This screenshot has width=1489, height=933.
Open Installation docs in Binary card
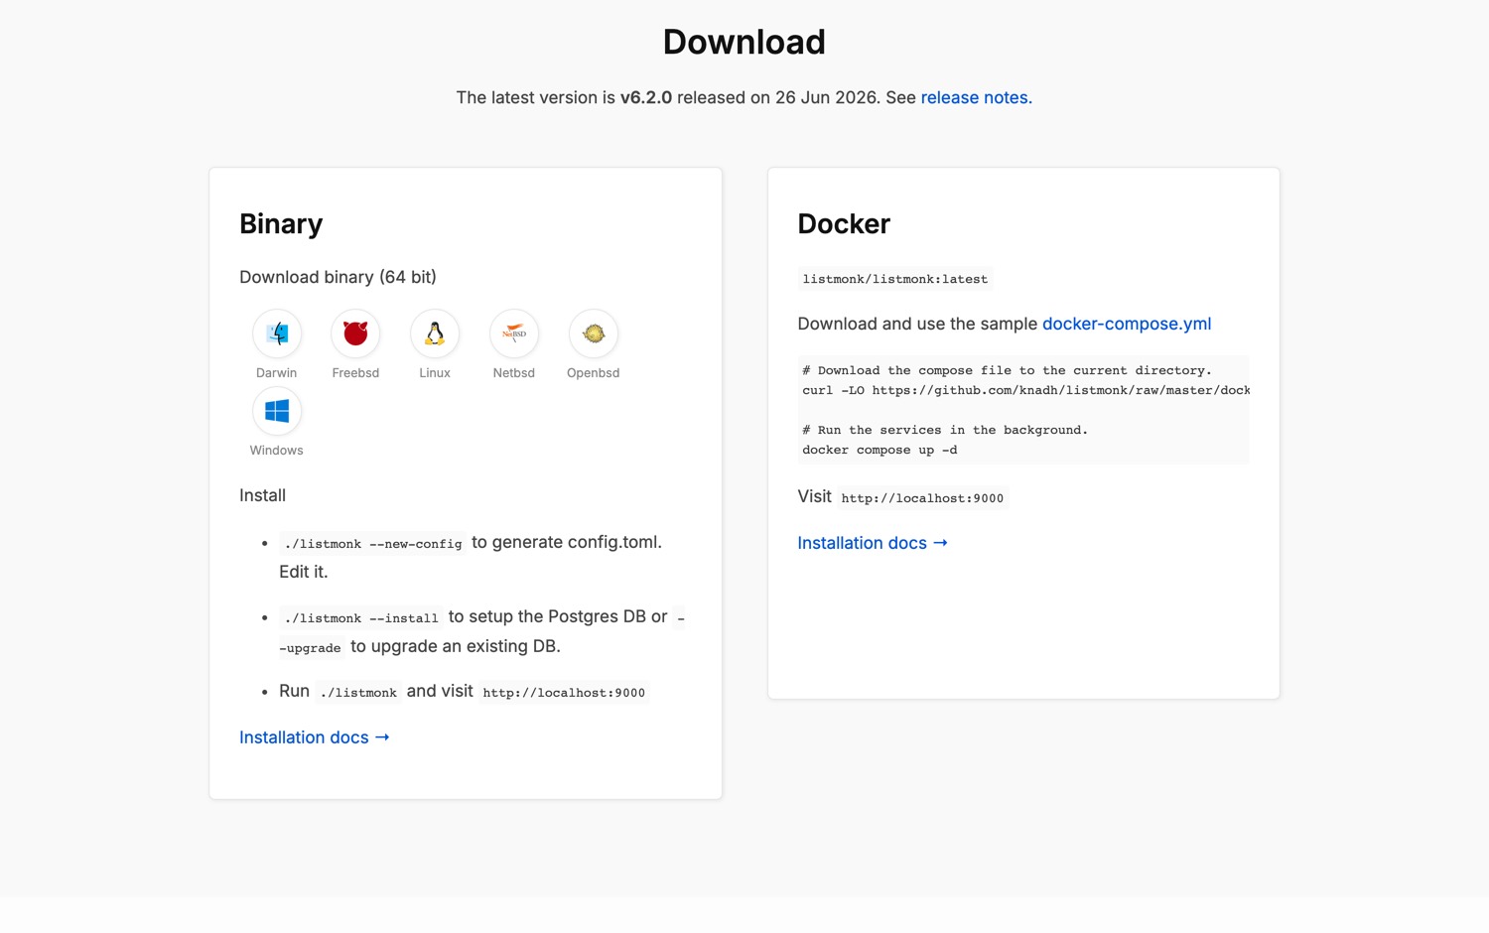tap(315, 737)
